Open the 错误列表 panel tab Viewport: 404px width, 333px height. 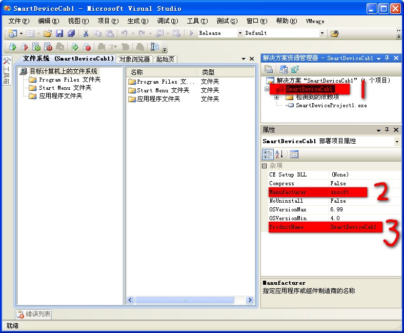tap(33, 314)
